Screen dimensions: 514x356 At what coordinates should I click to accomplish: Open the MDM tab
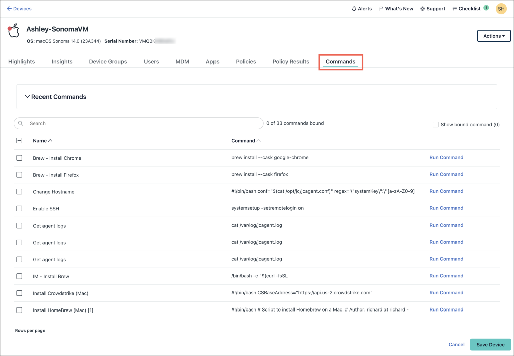pyautogui.click(x=182, y=62)
